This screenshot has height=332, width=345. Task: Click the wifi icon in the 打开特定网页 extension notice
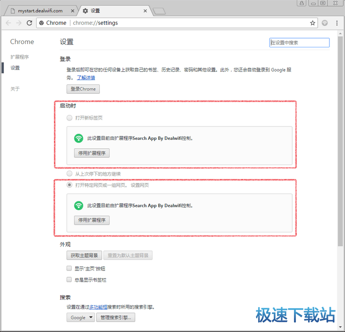79,206
